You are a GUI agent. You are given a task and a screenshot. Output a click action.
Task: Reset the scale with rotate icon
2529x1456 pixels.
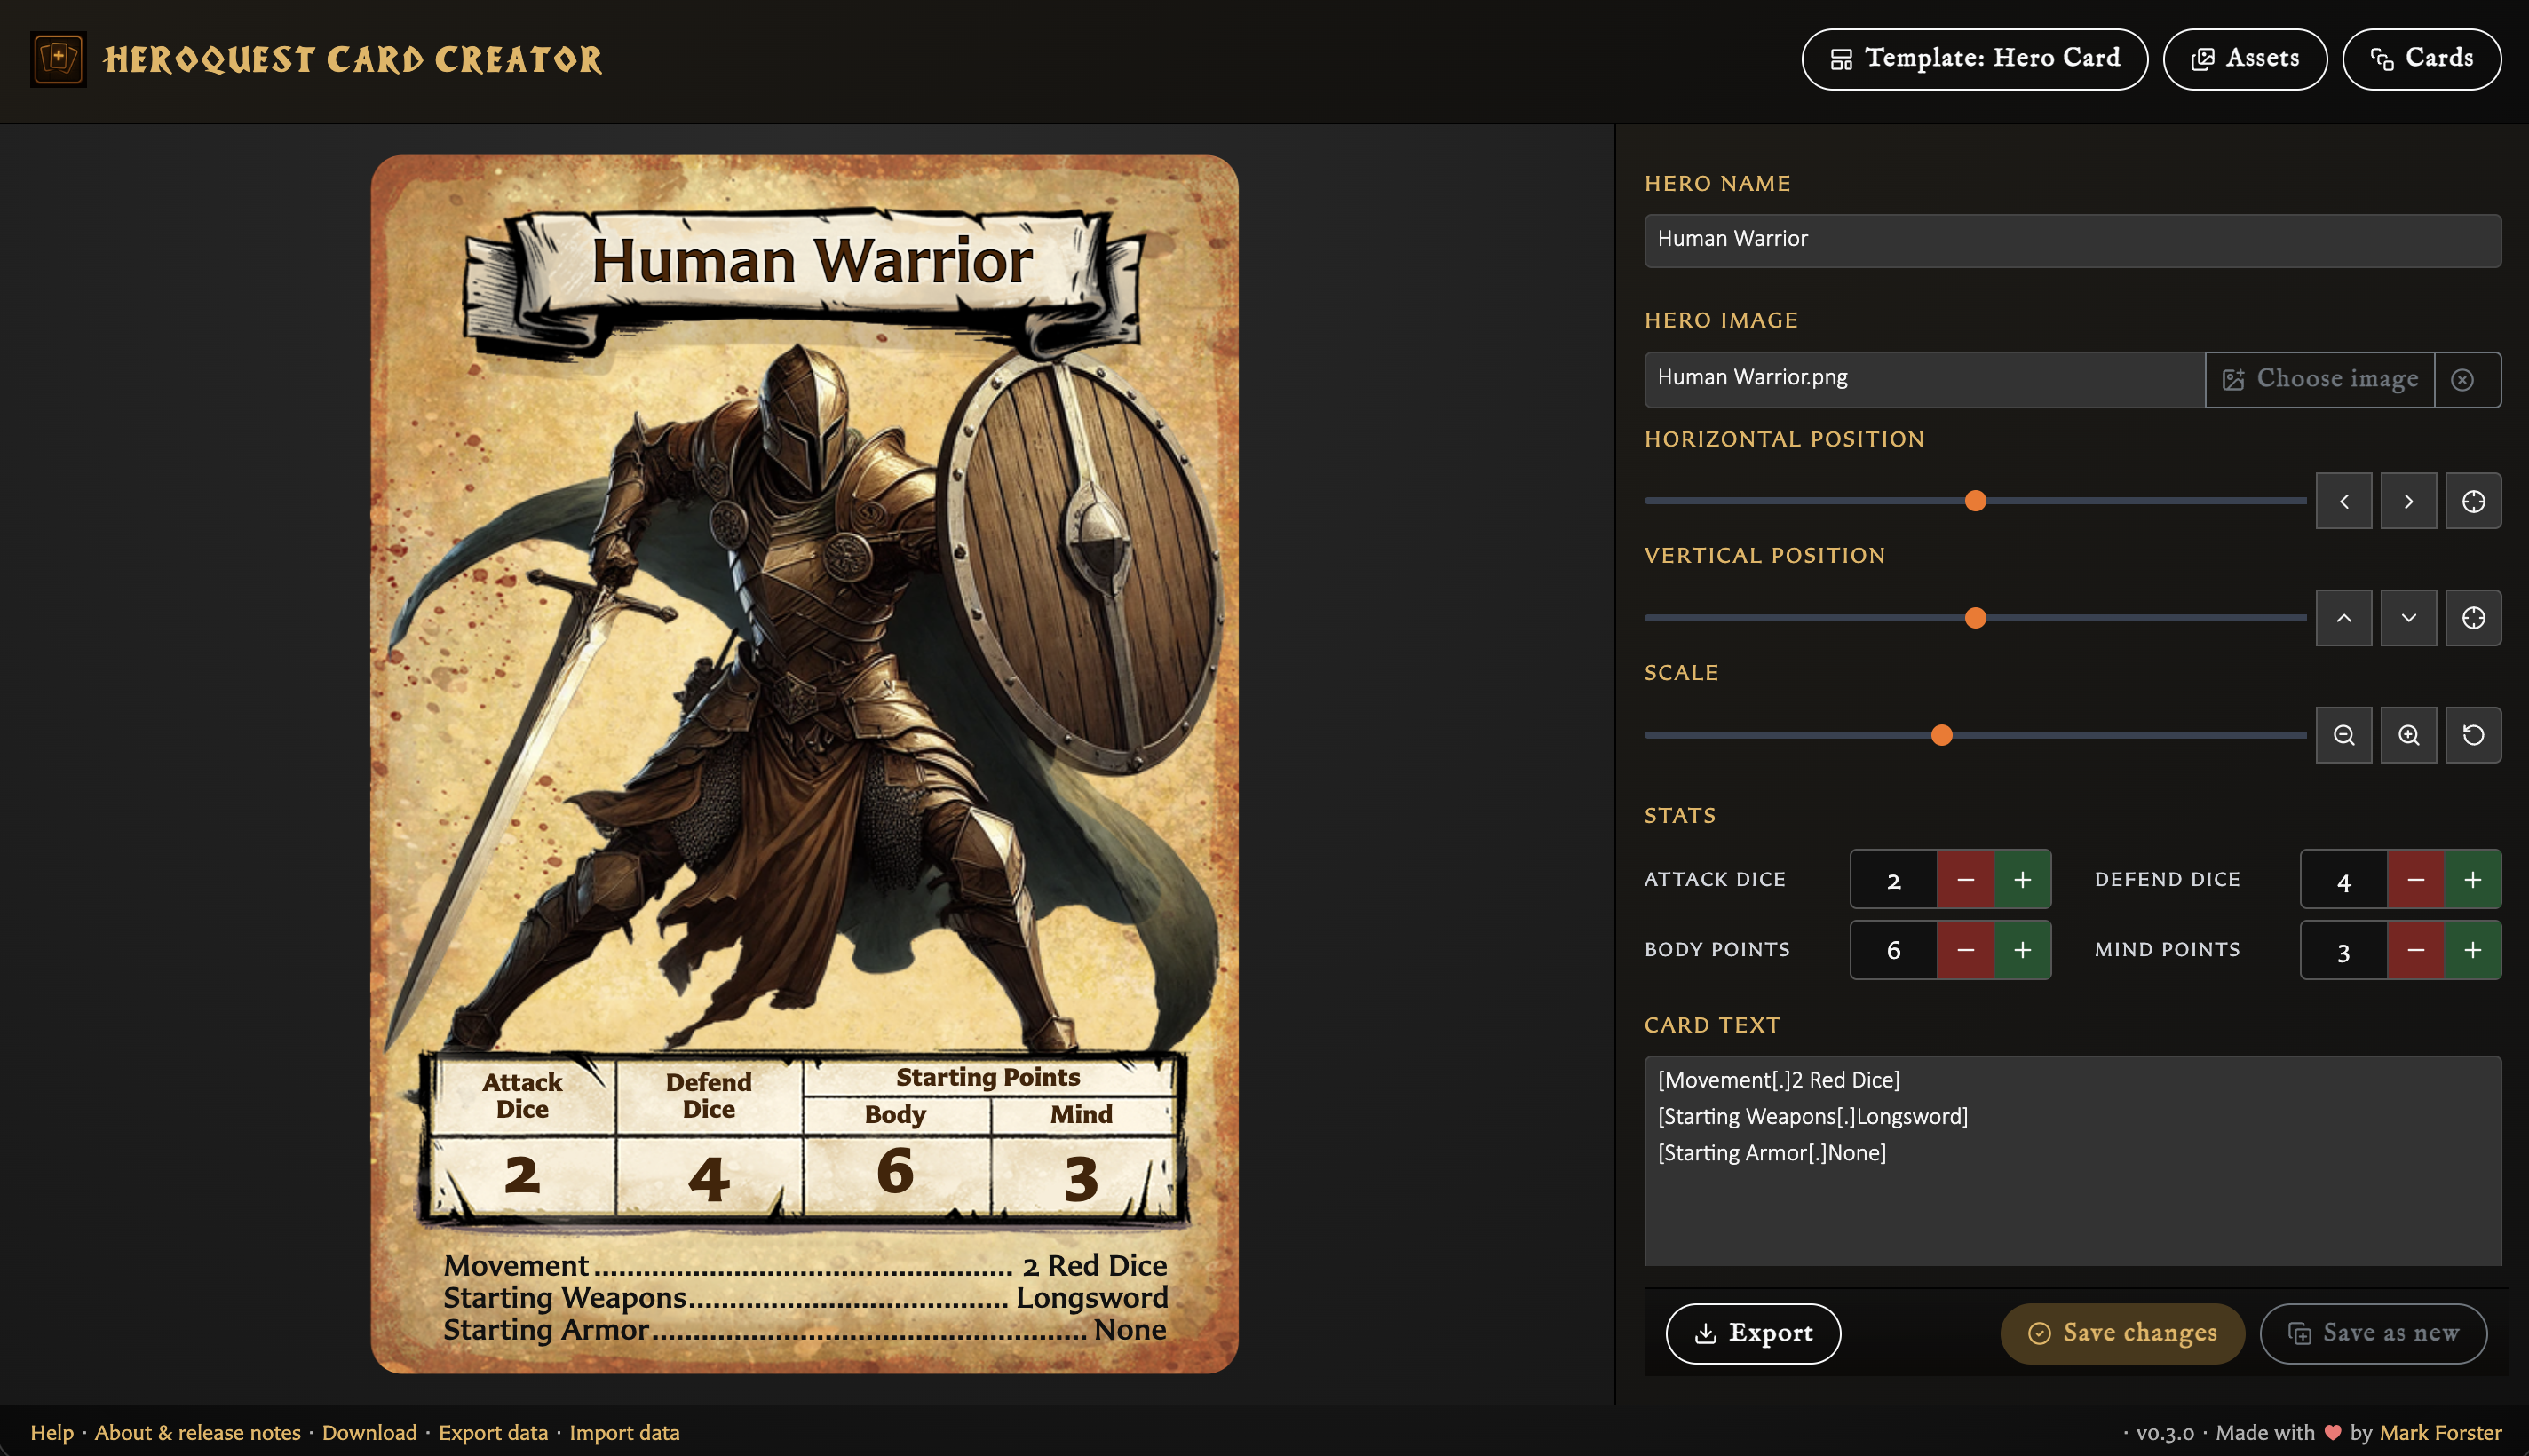[2473, 735]
